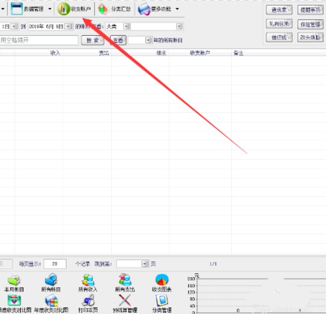Click the 改头换脸 button
The height and width of the screenshot is (314, 326).
click(310, 37)
